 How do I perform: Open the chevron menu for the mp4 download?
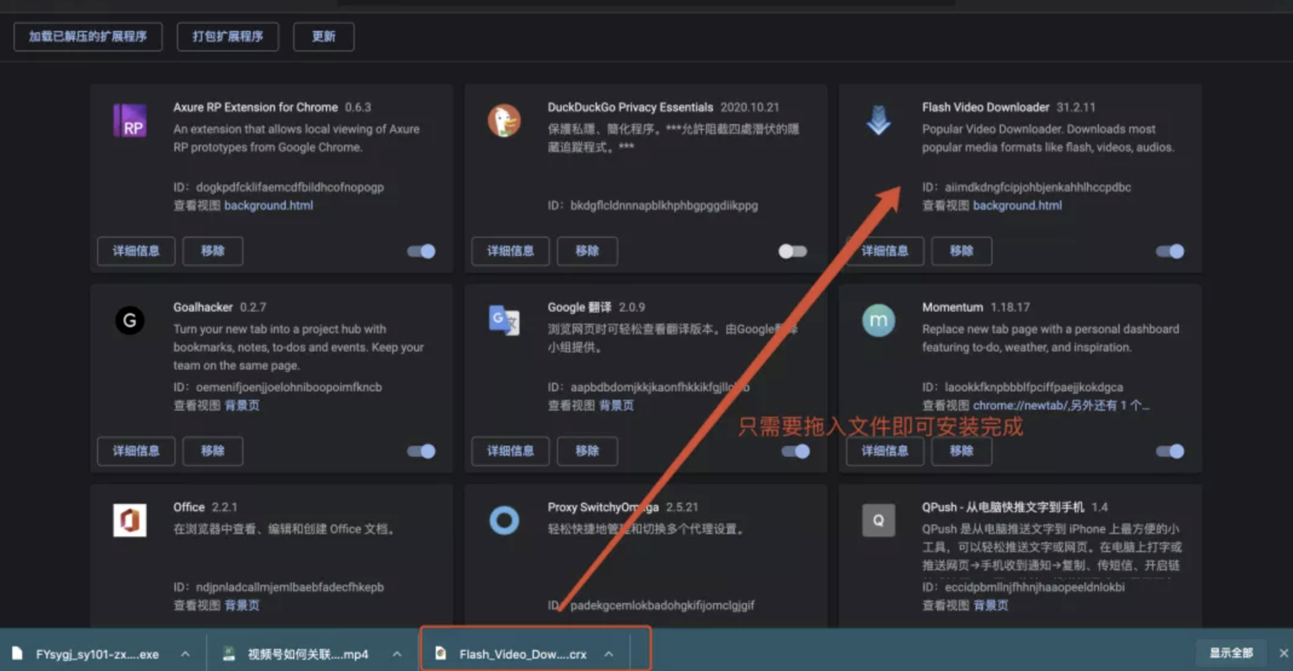(x=397, y=654)
